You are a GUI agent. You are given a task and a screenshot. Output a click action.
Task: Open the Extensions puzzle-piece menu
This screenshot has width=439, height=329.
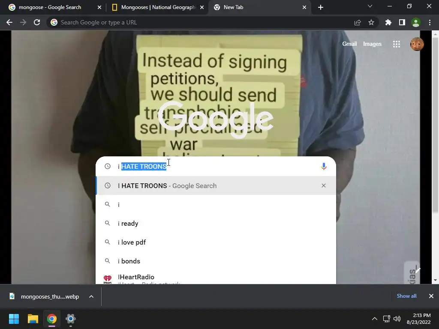pos(388,22)
